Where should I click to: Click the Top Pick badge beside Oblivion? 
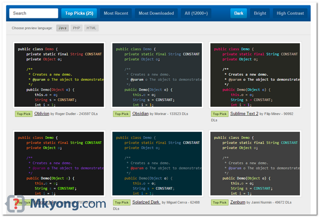23,114
